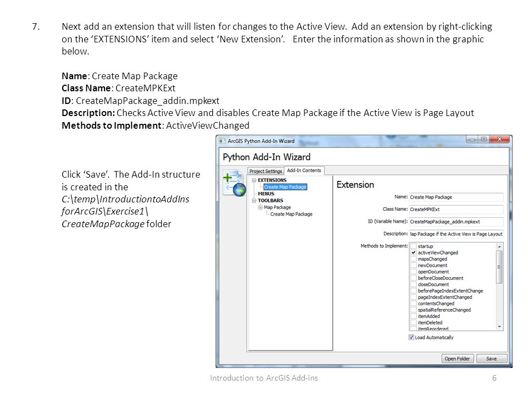Click the ID (Variable Name) field
This screenshot has width=528, height=396.
457,222
